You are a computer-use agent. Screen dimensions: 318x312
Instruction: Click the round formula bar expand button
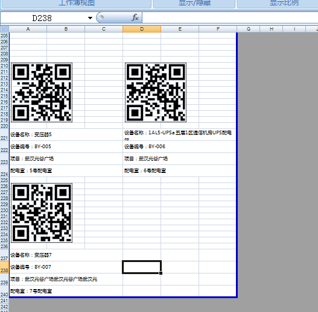[101, 17]
